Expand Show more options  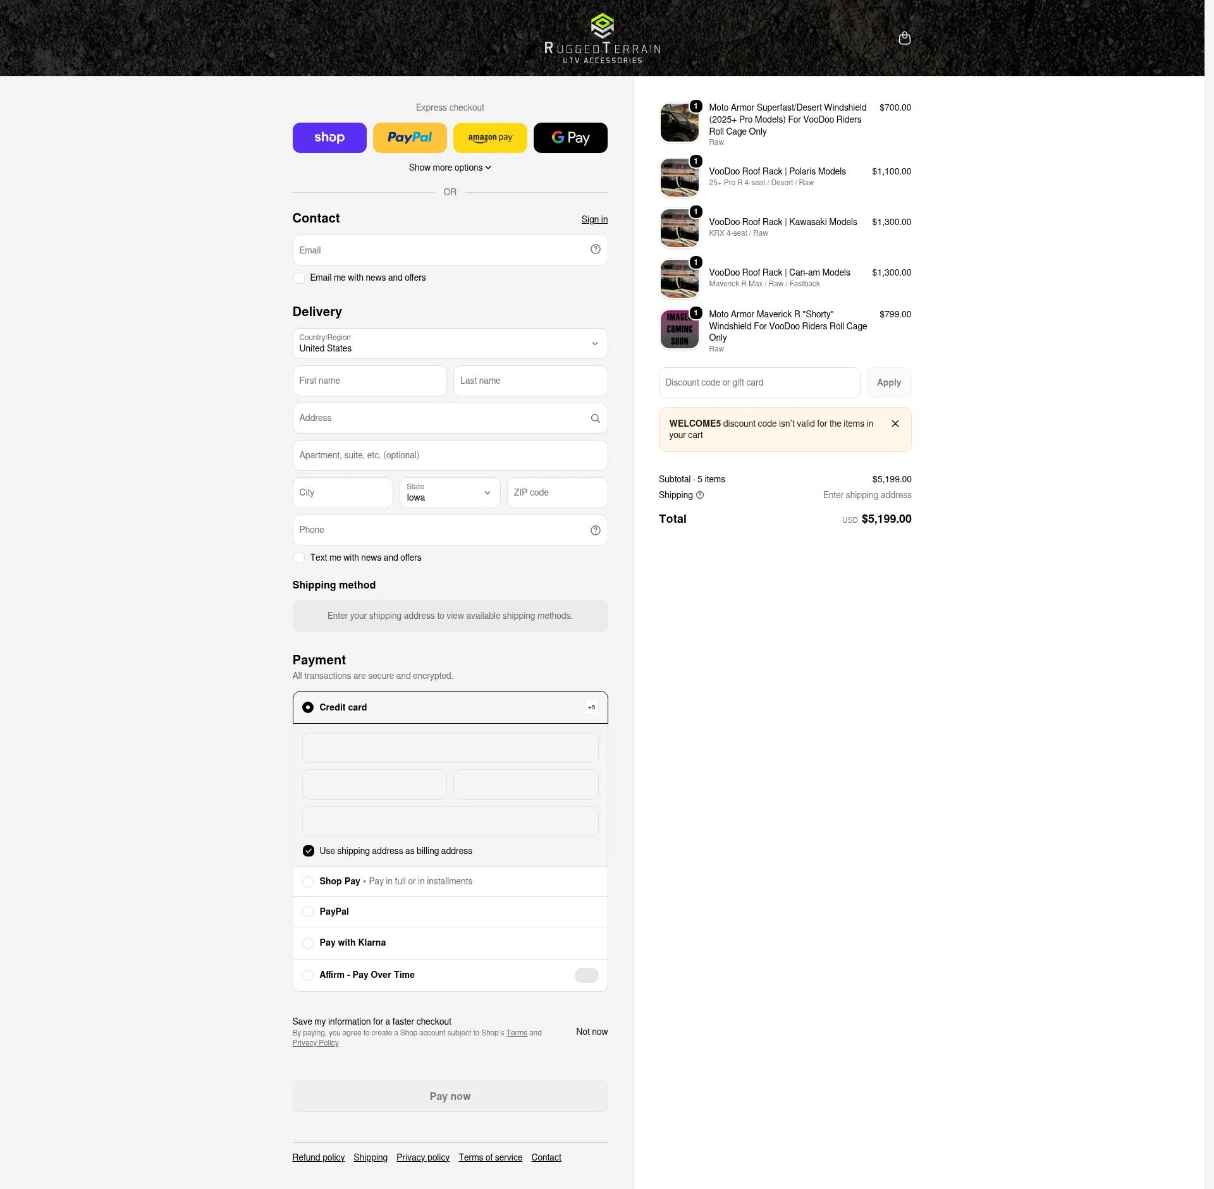[450, 168]
